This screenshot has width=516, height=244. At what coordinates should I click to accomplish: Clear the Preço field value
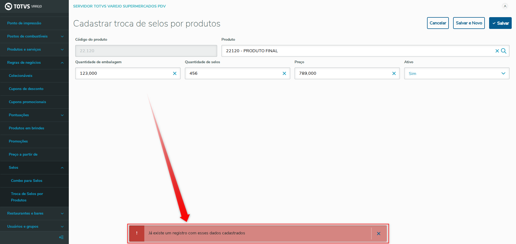[x=394, y=73]
